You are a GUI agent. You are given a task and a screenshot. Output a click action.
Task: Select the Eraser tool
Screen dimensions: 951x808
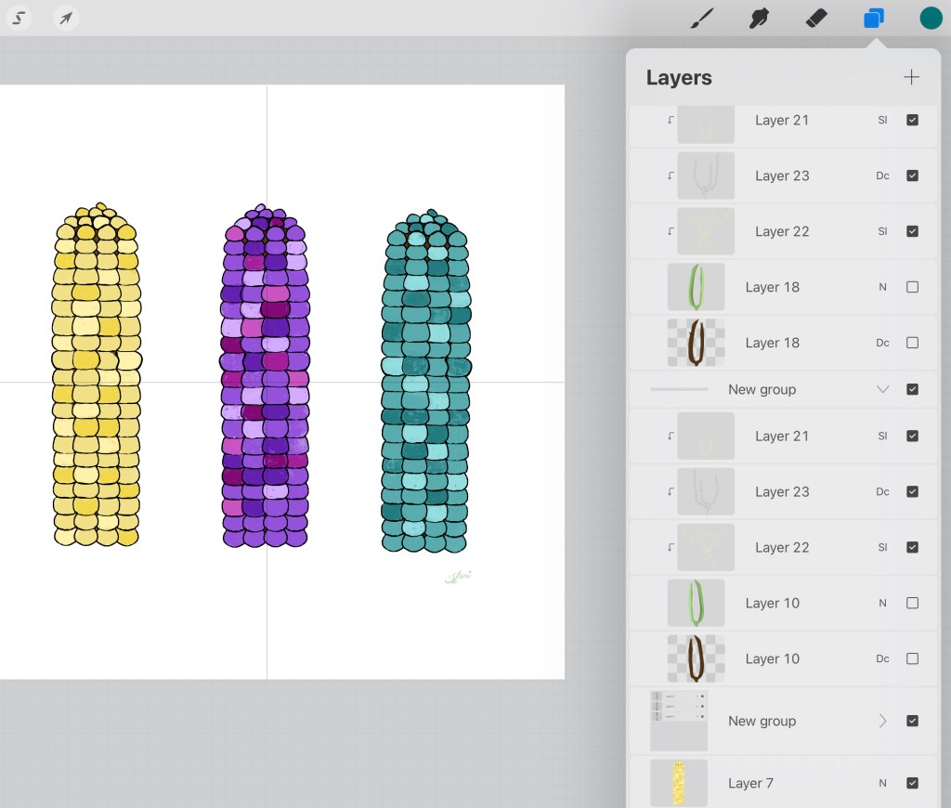point(816,18)
